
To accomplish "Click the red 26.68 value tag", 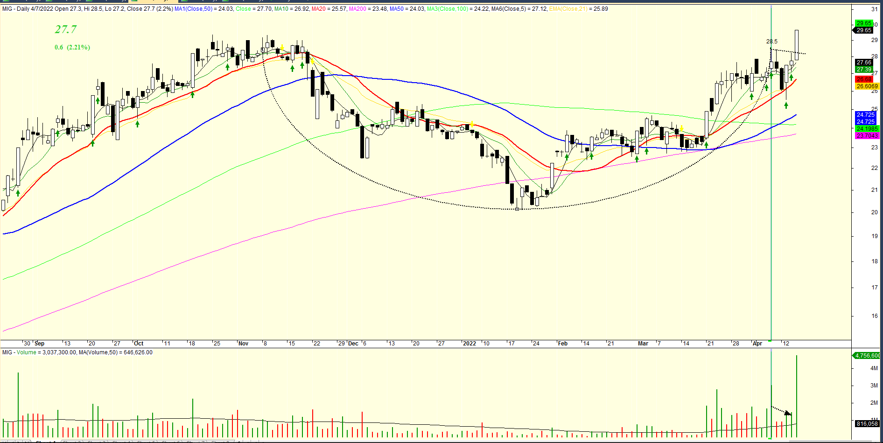I will [863, 79].
